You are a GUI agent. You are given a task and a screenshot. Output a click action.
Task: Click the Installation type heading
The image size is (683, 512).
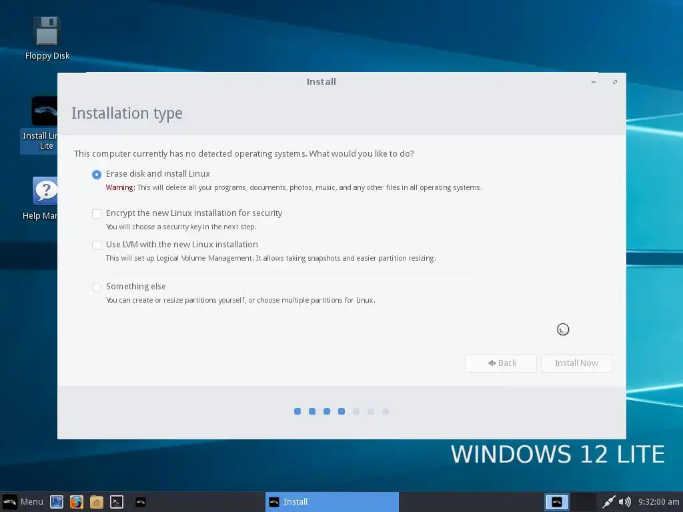127,113
